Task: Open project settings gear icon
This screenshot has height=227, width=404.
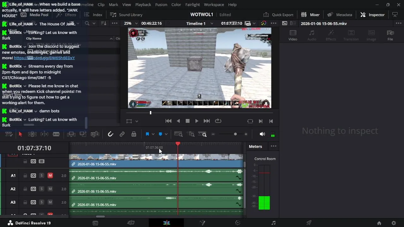Action: 394,223
